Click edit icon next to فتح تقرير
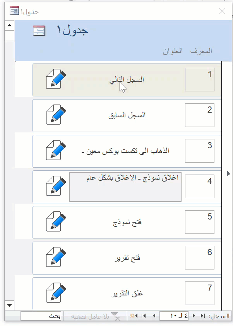This screenshot has width=233, height=326. coord(56,257)
